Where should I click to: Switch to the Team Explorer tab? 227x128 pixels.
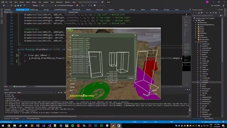209,118
